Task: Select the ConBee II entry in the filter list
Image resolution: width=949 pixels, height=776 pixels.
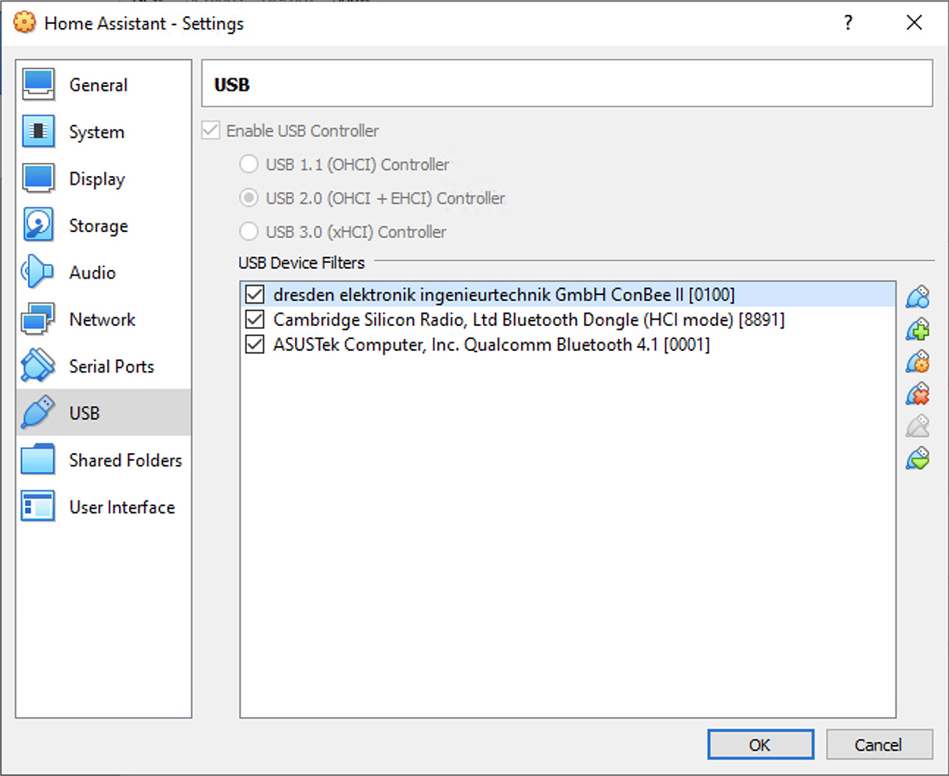Action: [x=505, y=294]
